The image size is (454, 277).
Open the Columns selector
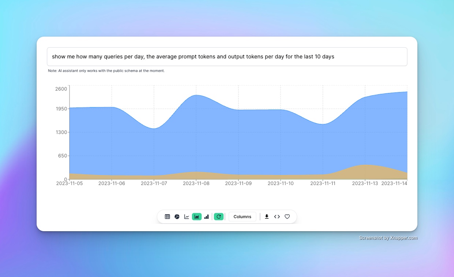pos(242,217)
